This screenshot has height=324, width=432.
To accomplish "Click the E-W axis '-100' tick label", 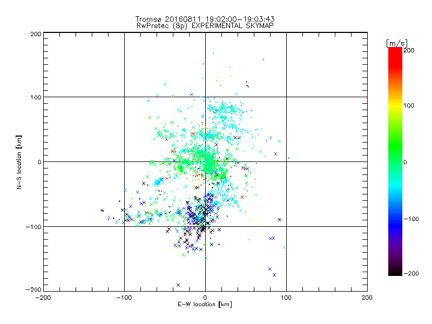I will tap(124, 298).
